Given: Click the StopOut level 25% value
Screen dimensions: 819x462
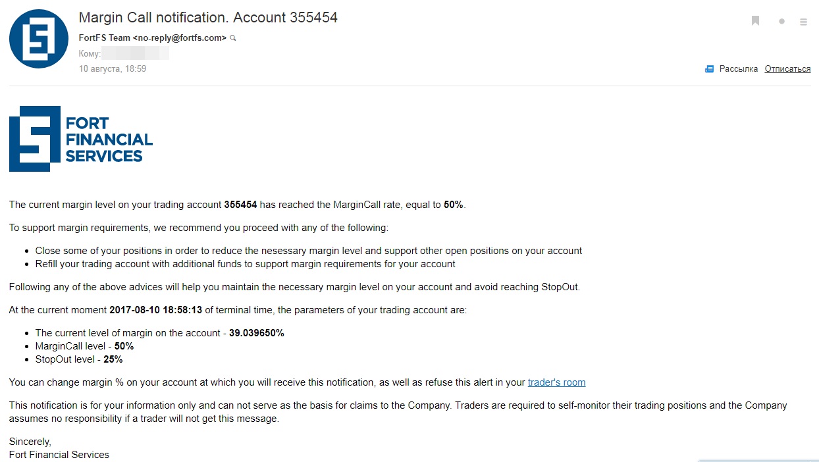Looking at the screenshot, I should 113,359.
